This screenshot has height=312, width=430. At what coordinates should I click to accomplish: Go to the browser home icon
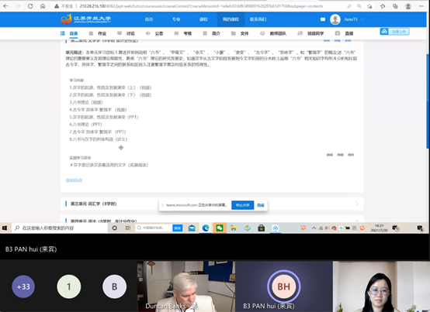point(43,6)
